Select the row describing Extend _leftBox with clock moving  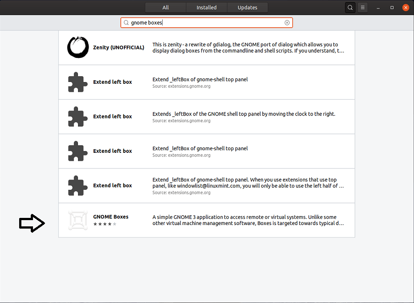click(206, 116)
